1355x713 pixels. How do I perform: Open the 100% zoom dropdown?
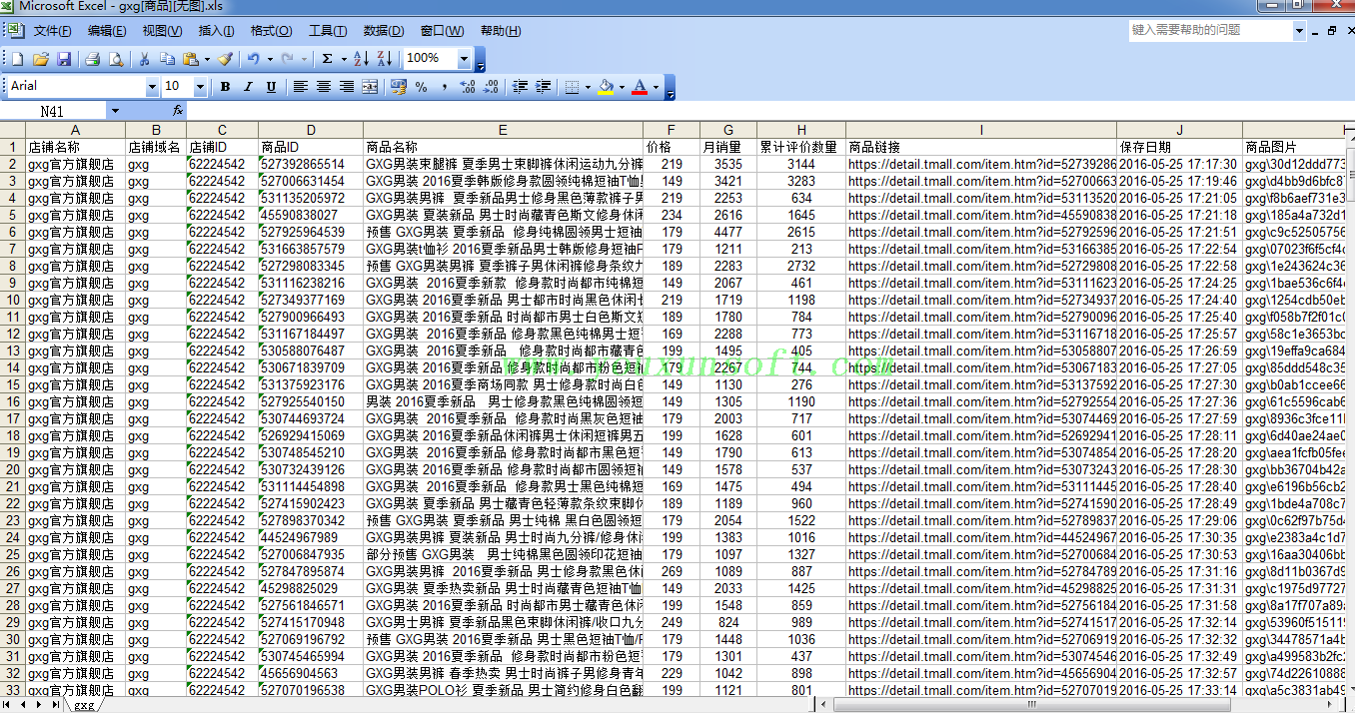[464, 59]
